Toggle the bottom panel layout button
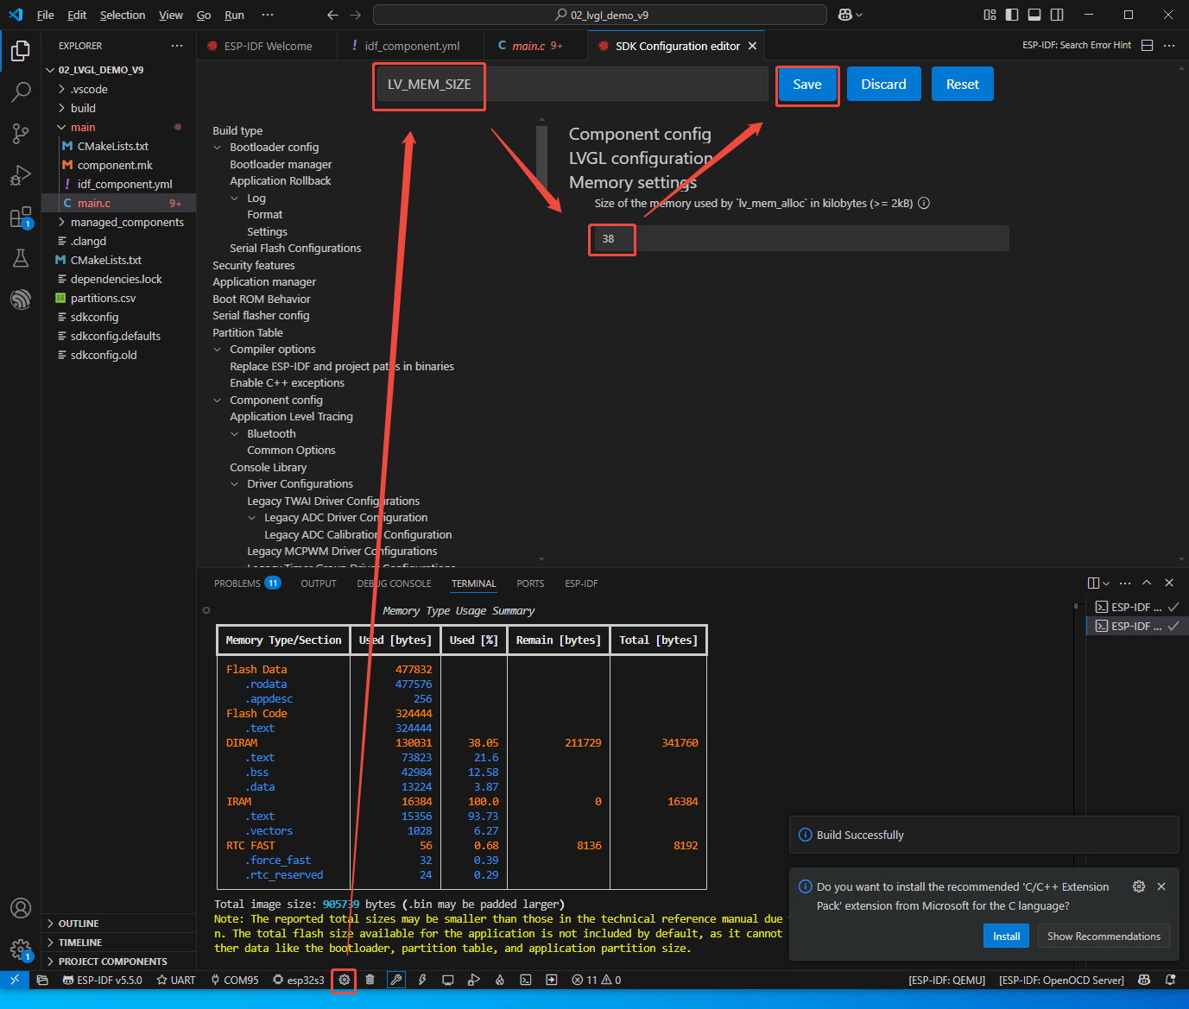 [x=1034, y=15]
